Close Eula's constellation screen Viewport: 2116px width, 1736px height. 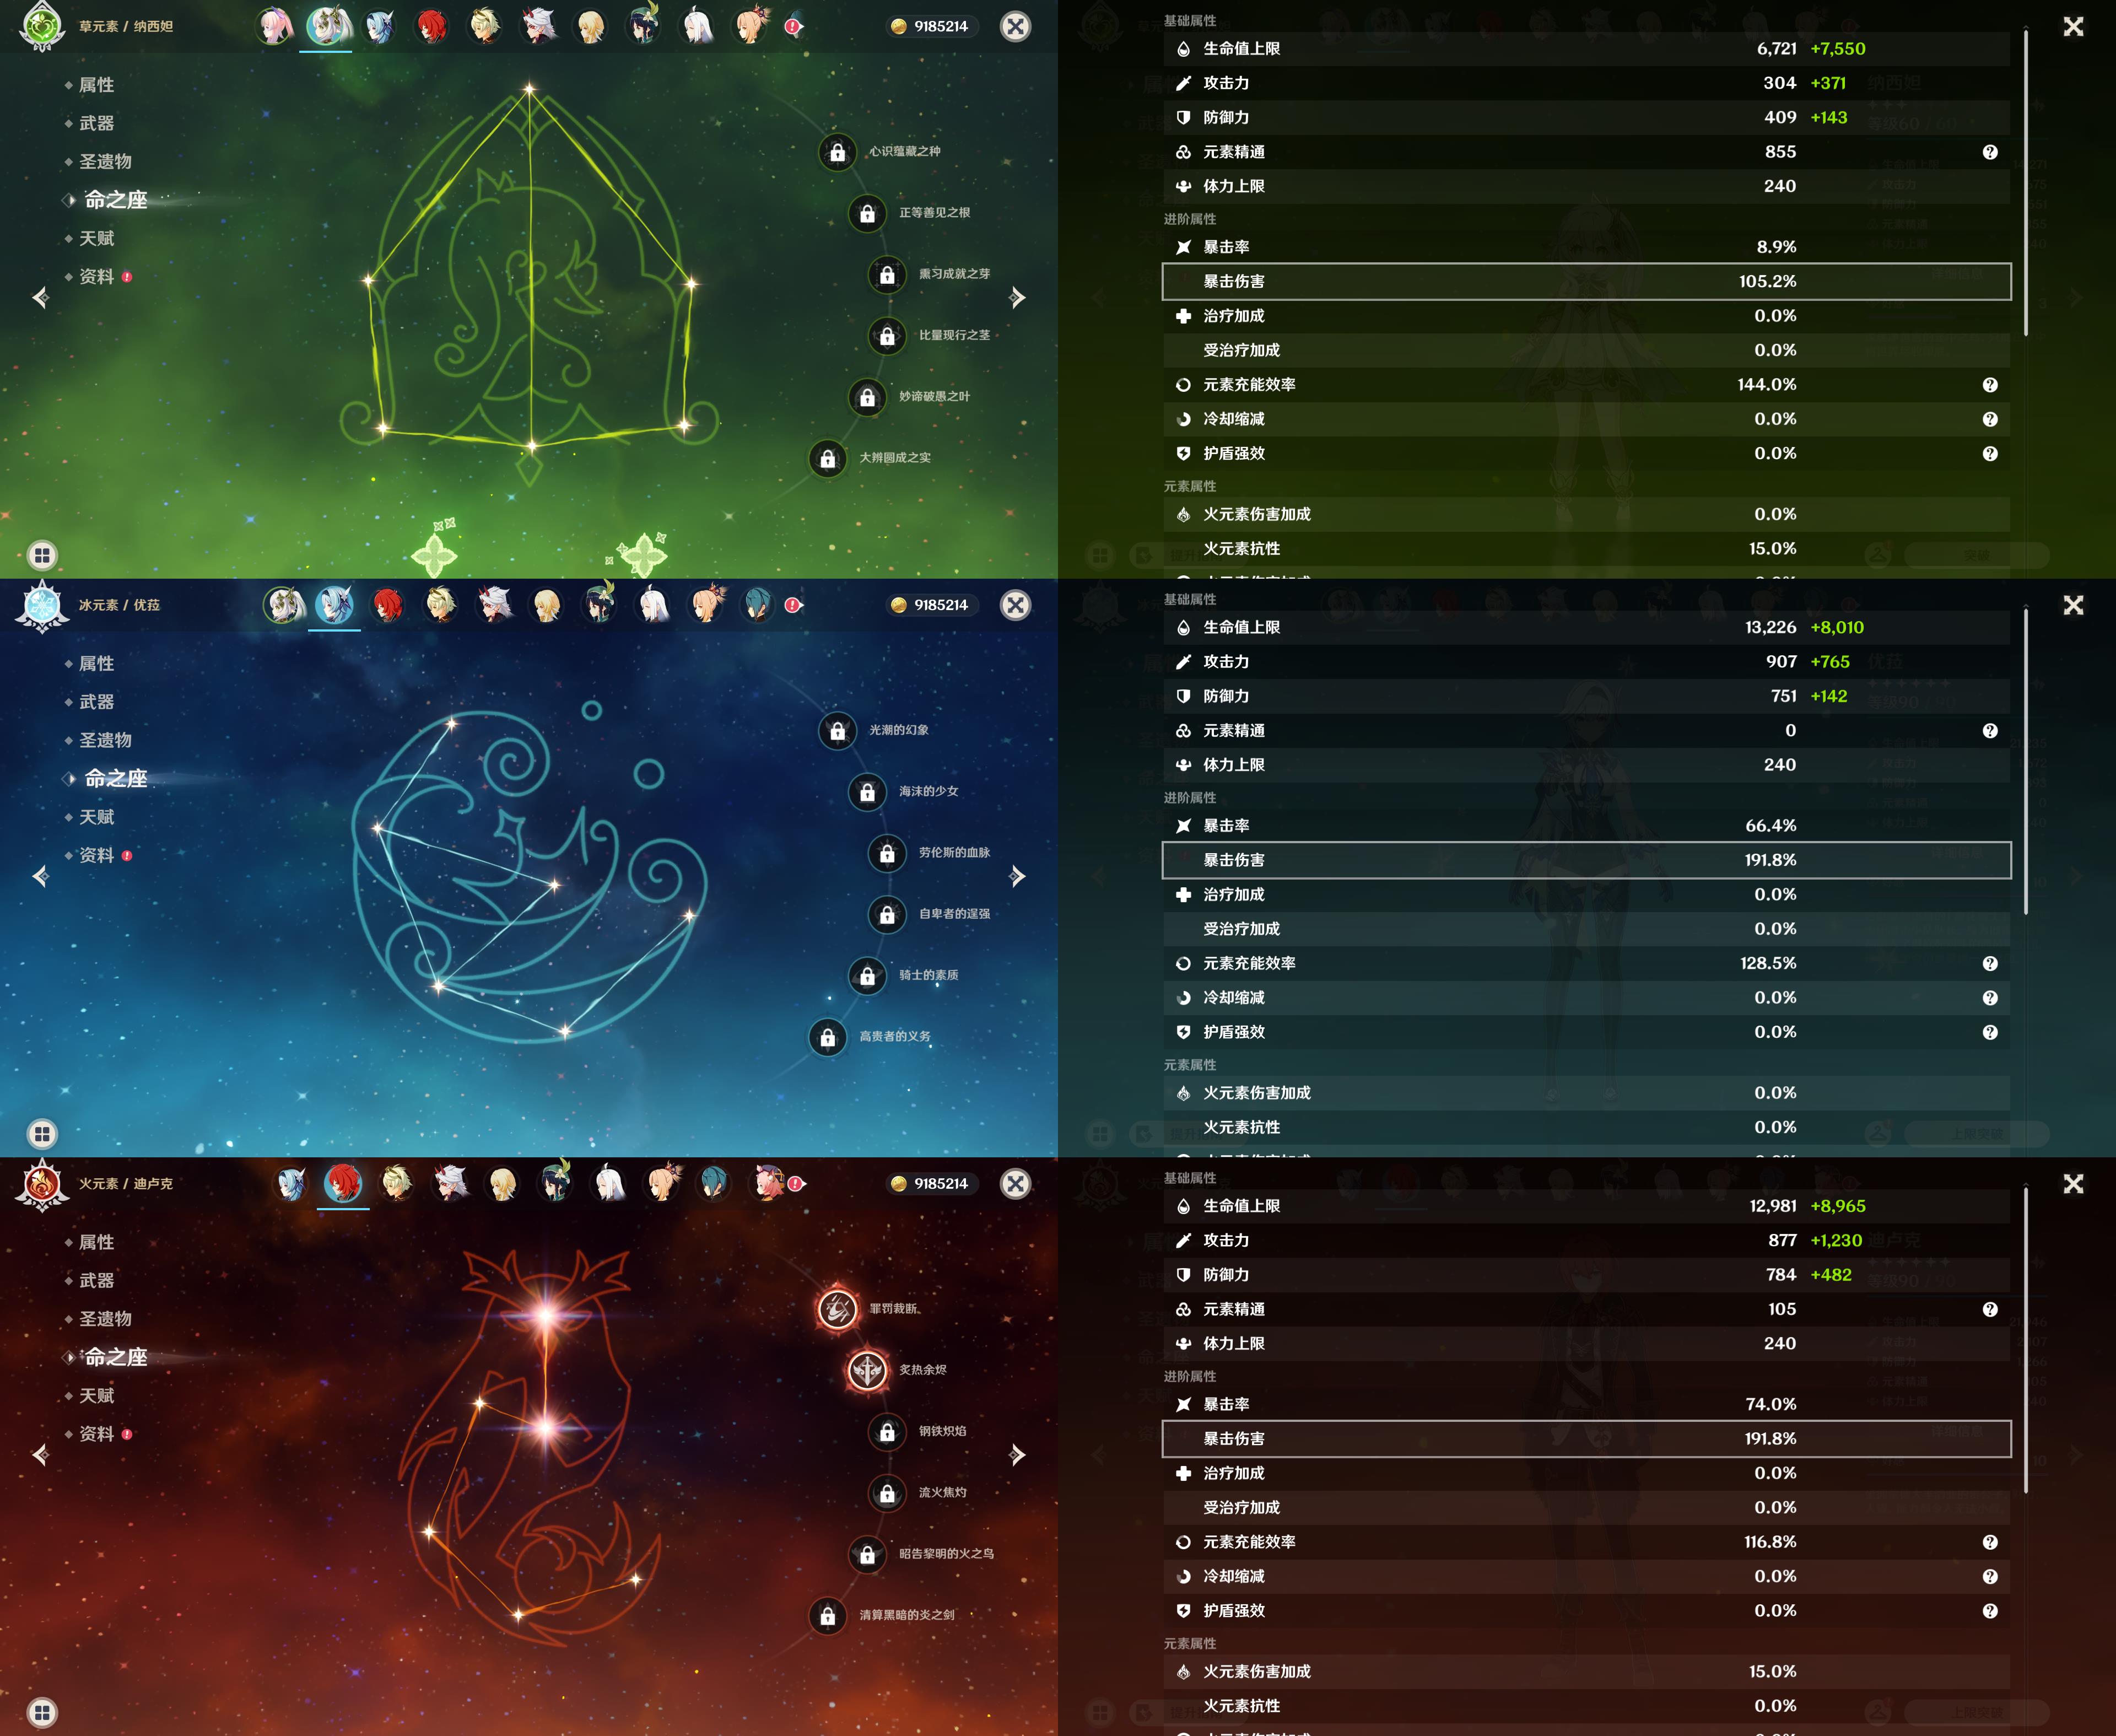coord(1015,605)
